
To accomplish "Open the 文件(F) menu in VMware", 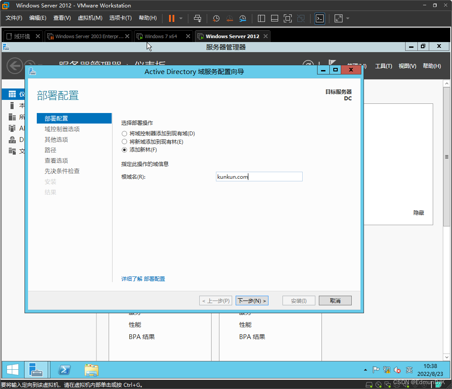I will pos(14,18).
